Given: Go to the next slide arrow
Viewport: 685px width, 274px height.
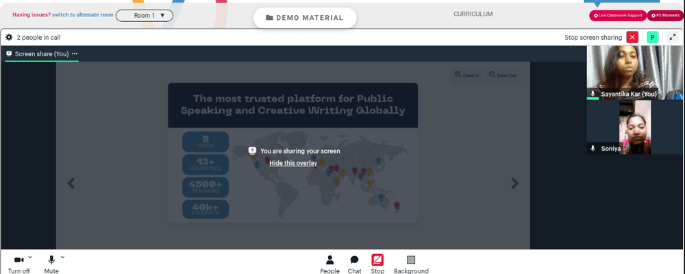Looking at the screenshot, I should [x=515, y=183].
